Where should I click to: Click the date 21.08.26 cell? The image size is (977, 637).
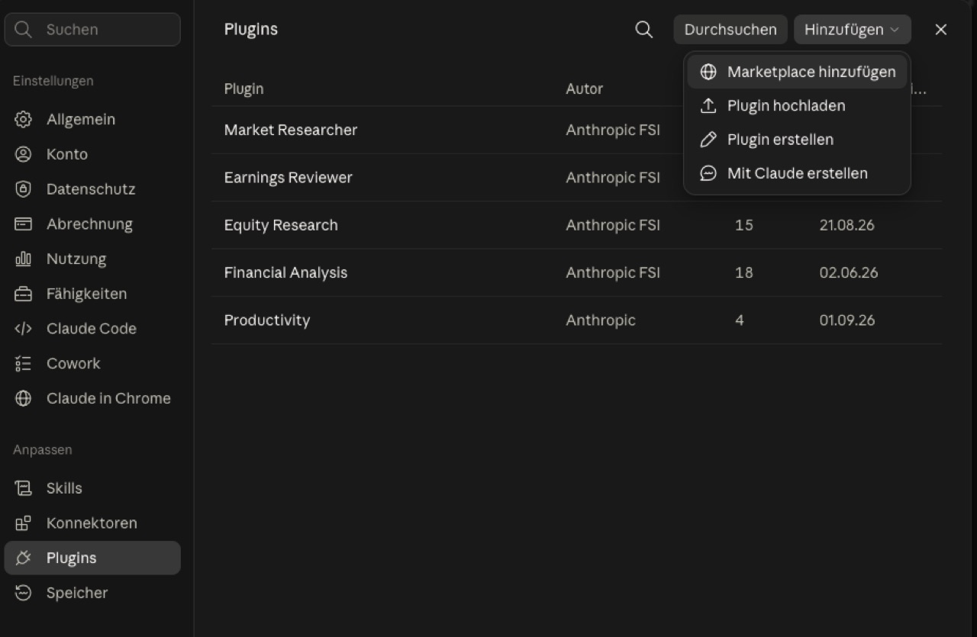[846, 225]
